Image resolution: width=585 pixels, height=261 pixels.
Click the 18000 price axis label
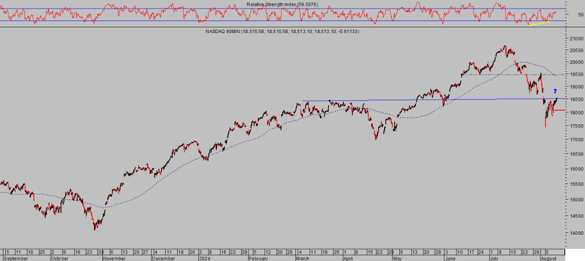coord(575,113)
